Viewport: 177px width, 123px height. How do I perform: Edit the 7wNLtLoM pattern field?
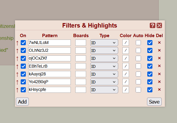pos(49,42)
